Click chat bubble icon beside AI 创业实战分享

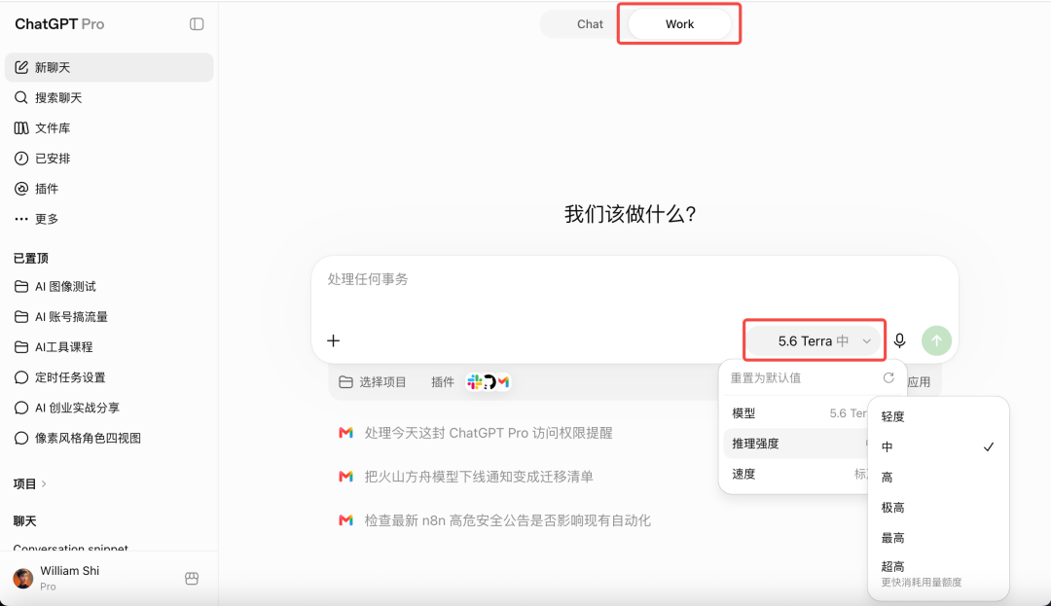(21, 408)
